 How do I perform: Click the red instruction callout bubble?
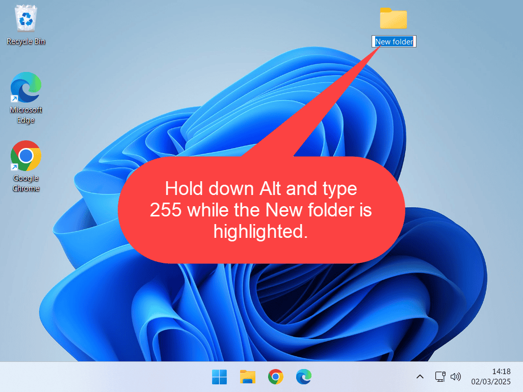click(x=261, y=210)
